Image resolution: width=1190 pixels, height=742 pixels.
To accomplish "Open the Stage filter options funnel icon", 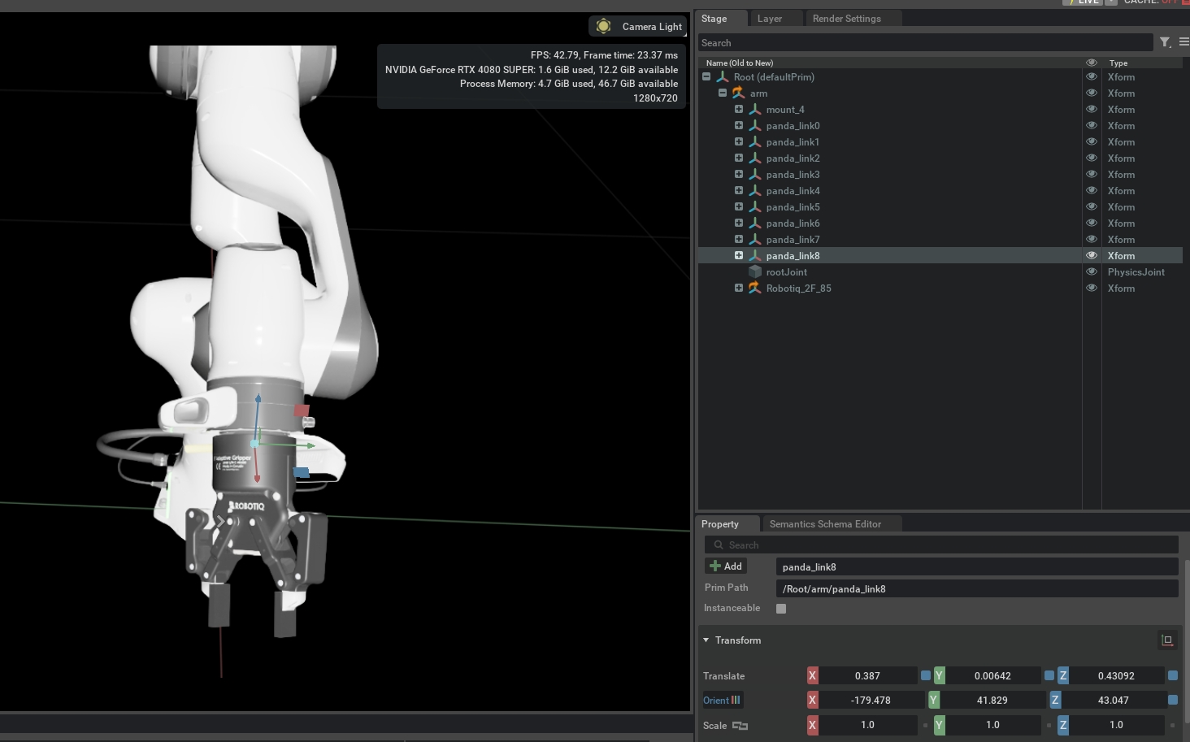I will (x=1164, y=42).
